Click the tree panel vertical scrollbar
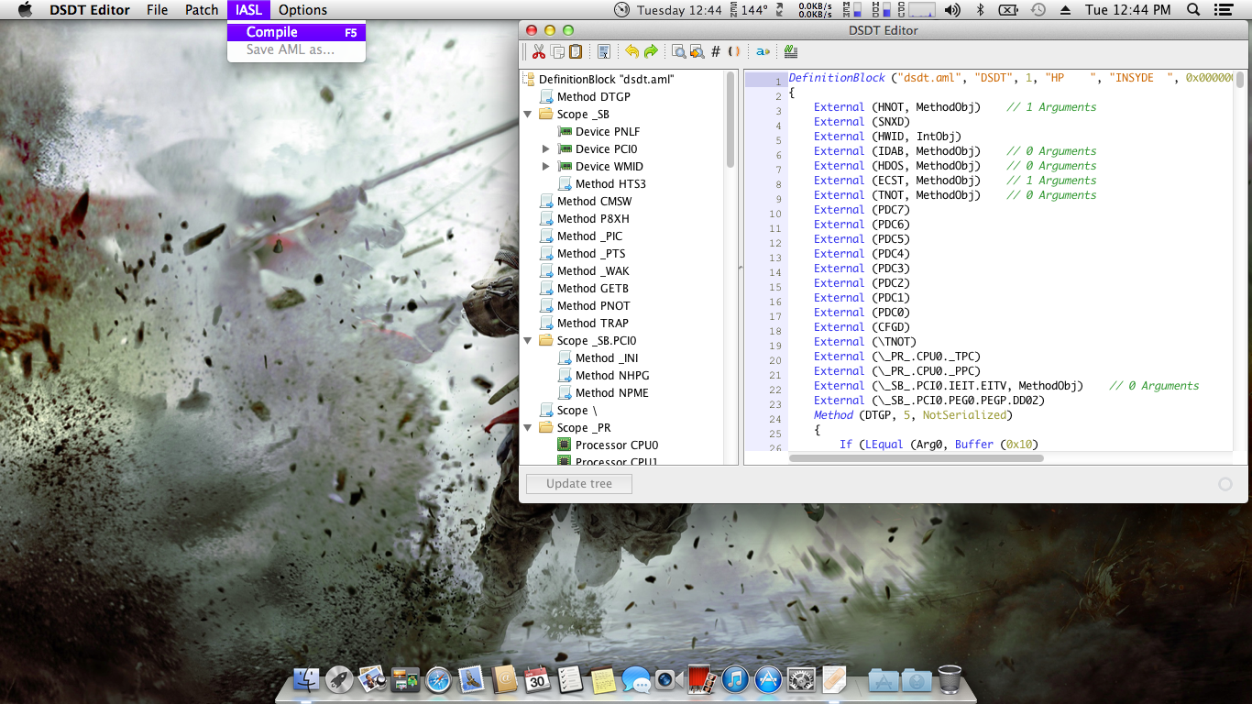Image resolution: width=1252 pixels, height=704 pixels. coord(731,120)
